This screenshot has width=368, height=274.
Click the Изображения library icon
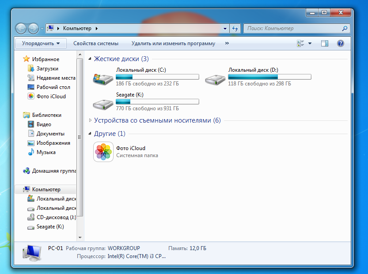point(31,143)
